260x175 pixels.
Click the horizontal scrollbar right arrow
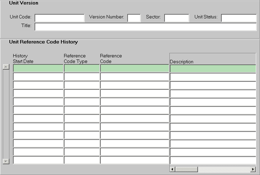point(253,169)
